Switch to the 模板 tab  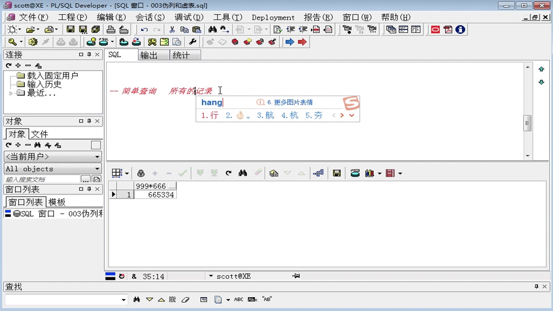coord(57,202)
